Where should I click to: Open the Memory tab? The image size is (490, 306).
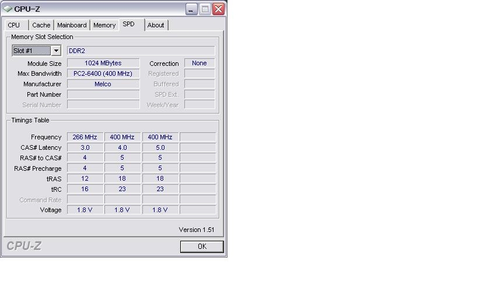pos(104,25)
